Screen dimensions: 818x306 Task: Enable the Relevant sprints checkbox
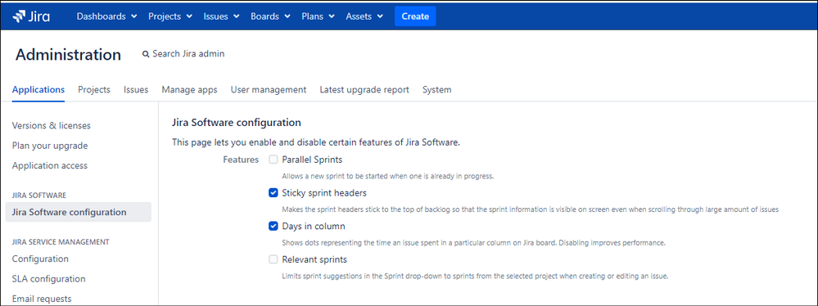pyautogui.click(x=273, y=259)
